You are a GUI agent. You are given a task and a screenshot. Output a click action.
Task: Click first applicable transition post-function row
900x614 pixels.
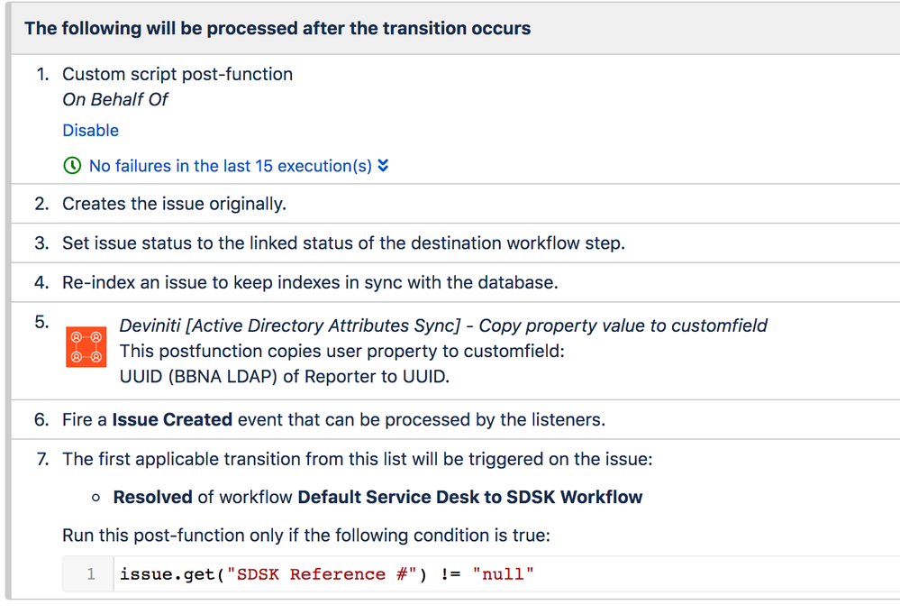pyautogui.click(x=456, y=519)
